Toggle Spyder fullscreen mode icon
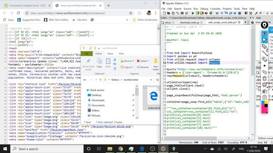Screen dimensions: 273x153 251,13
